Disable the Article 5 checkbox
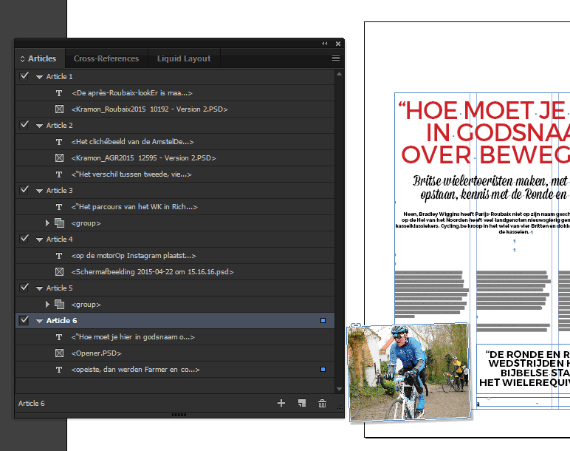570x451 pixels. (24, 288)
